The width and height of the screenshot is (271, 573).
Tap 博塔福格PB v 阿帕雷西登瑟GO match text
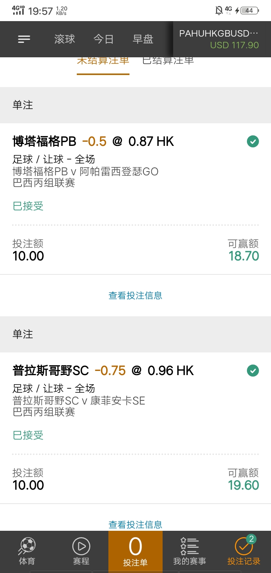(85, 172)
